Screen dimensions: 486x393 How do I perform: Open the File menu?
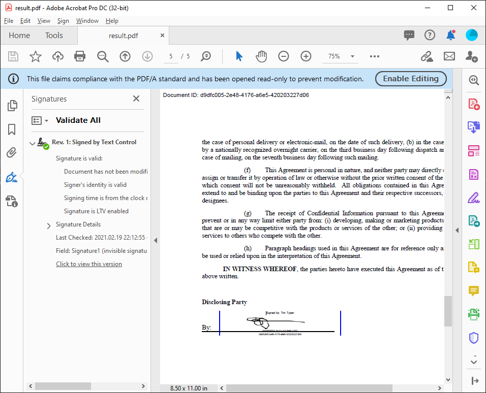coord(9,21)
